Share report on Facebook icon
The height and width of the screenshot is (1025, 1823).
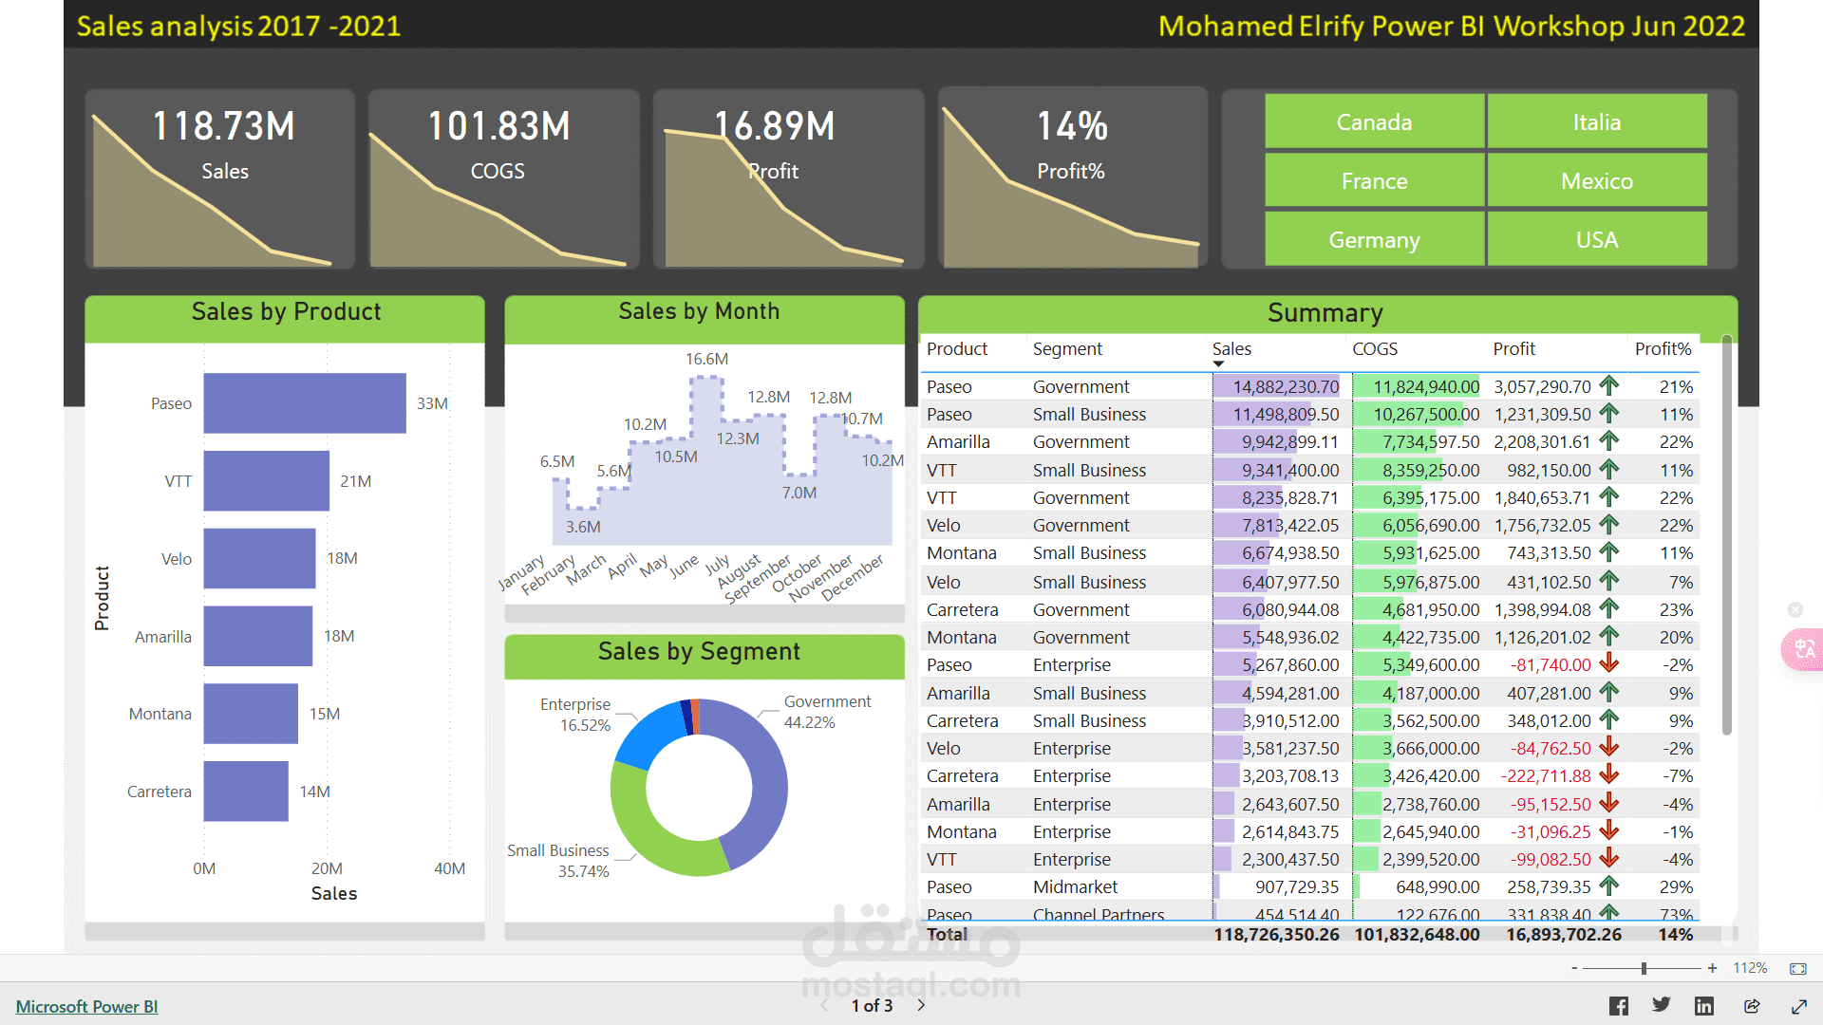(1619, 1006)
